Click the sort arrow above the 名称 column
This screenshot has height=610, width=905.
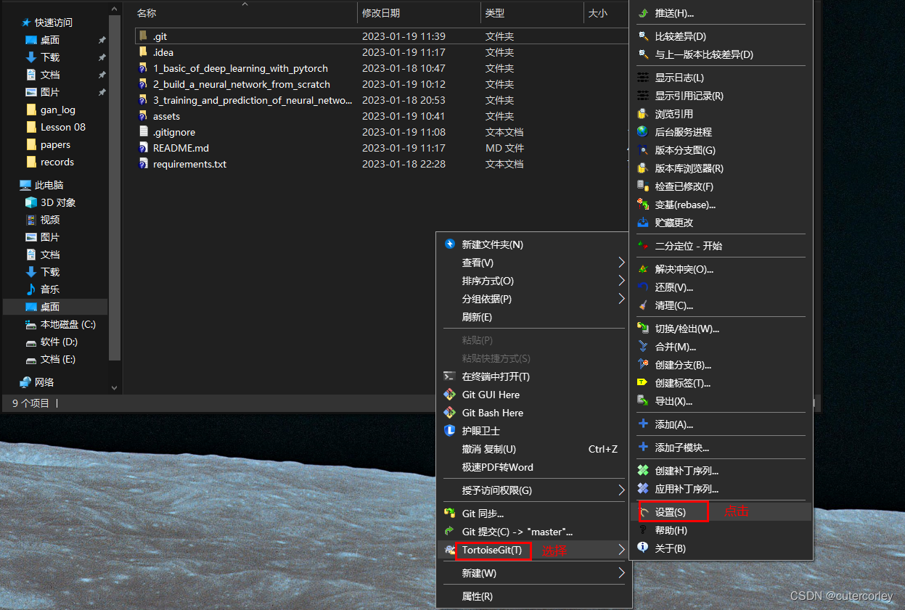pyautogui.click(x=245, y=4)
